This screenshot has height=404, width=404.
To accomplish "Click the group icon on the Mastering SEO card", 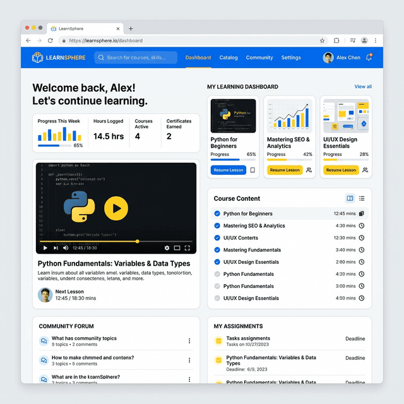I will pos(309,170).
